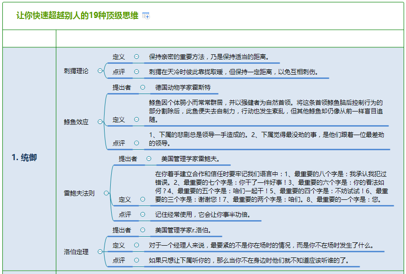Select text 对于一个经理人来说，最要紧的不是

(198, 245)
